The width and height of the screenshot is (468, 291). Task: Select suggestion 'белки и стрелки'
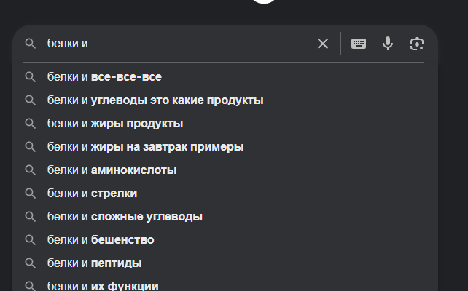[92, 193]
